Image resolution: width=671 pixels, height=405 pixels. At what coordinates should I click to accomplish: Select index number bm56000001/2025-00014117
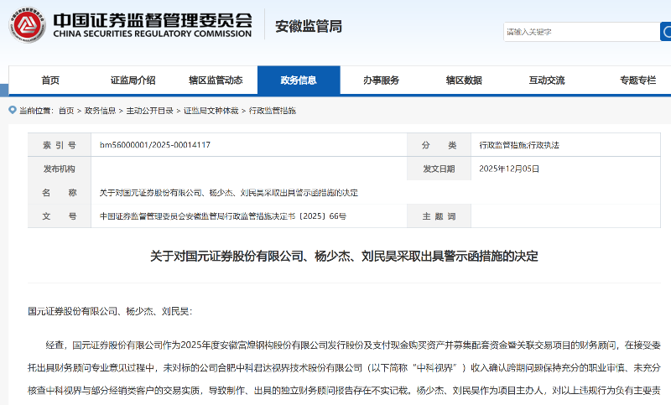click(x=155, y=145)
